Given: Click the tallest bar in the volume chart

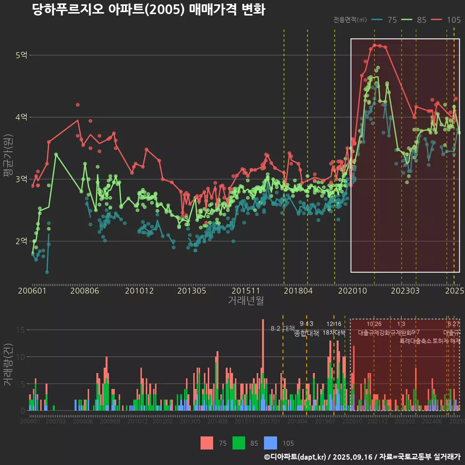Looking at the screenshot, I should coord(263,365).
